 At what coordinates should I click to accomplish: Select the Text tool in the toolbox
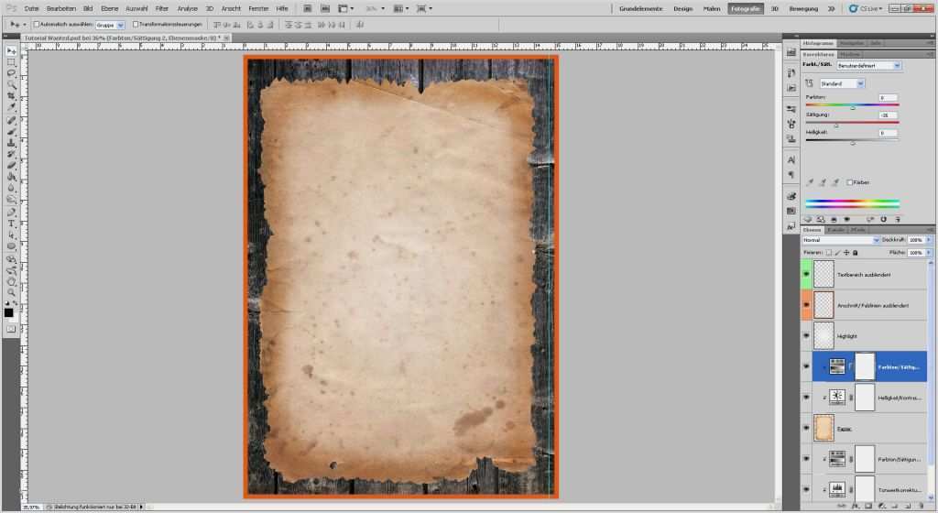[x=11, y=224]
